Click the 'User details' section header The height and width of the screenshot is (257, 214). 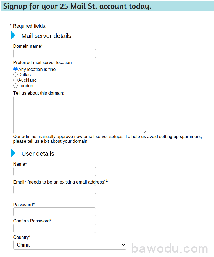[38, 153]
